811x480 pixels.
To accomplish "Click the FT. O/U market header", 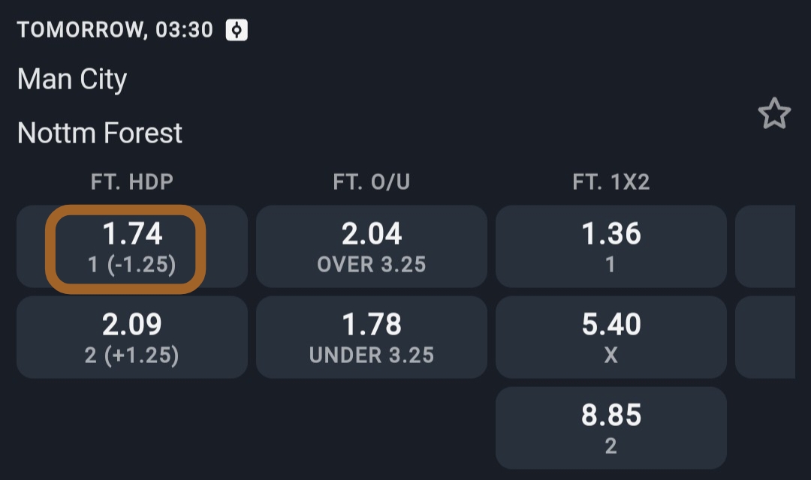I will coord(372,182).
